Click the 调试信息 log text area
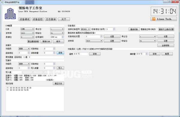180x117 pixels. tap(35, 99)
